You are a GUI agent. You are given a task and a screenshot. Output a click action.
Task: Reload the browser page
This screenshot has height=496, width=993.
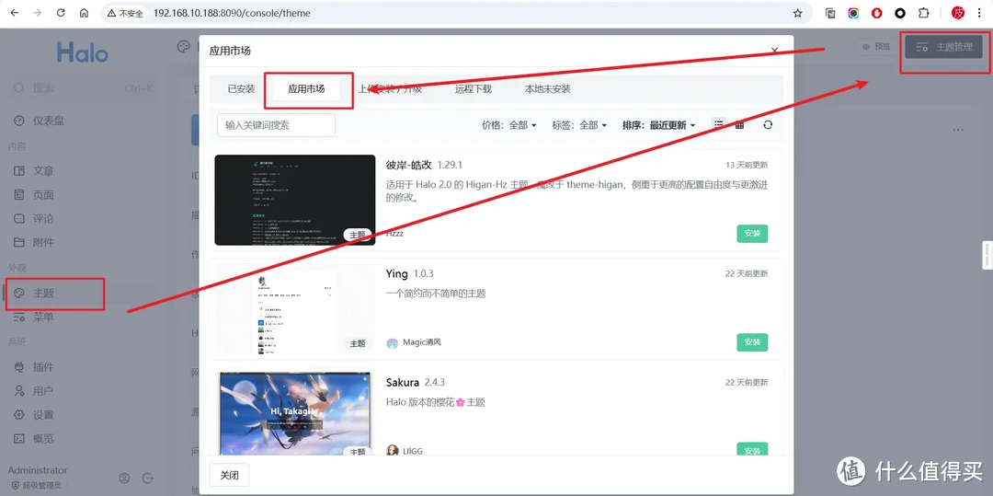[61, 13]
